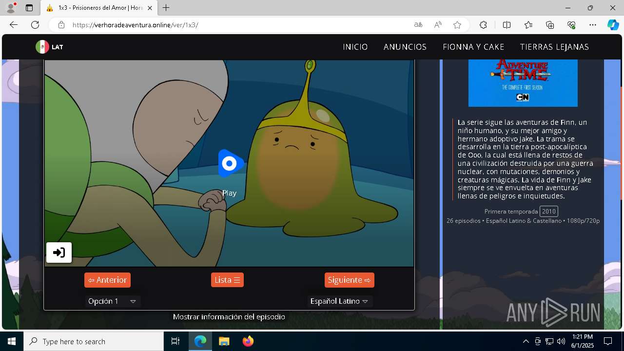
Task: Open Windows Start menu
Action: (12, 341)
